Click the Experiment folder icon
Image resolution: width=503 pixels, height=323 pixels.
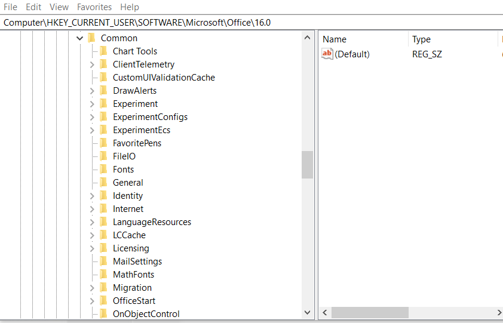pos(103,104)
